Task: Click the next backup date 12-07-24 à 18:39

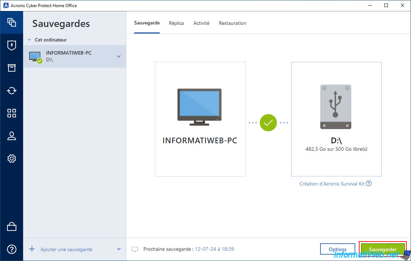Action: click(x=214, y=249)
